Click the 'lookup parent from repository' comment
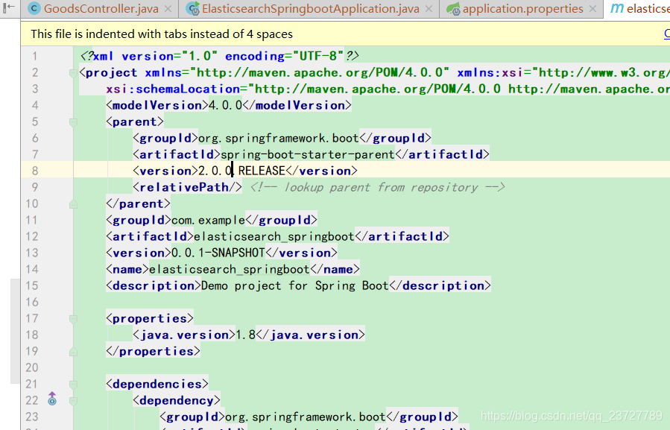Viewport: 670px width, 430px height. [x=377, y=187]
